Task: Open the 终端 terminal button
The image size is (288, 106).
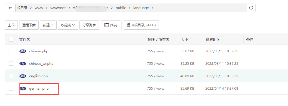Action: point(111,25)
